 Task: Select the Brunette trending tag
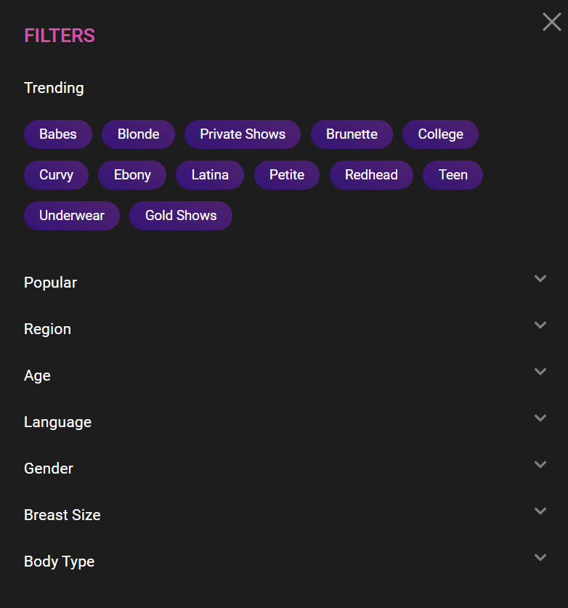coord(352,134)
